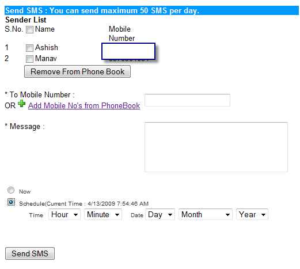Select the Now radio button
Viewport: 300px width, 269px height.
[11, 190]
